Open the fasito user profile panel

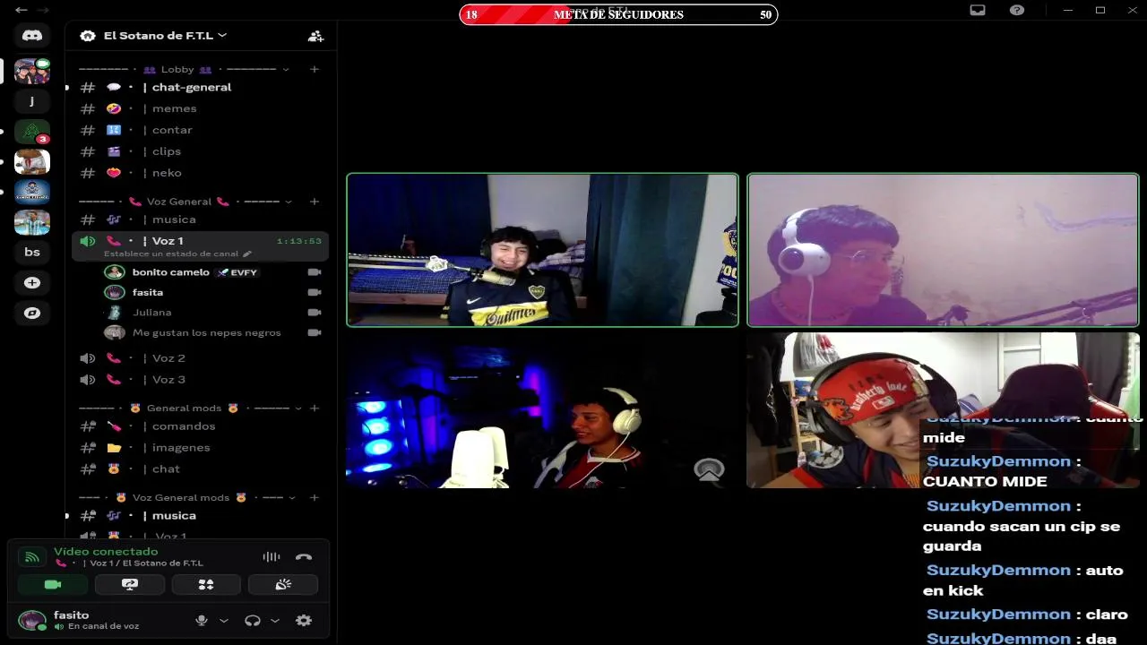[x=99, y=620]
